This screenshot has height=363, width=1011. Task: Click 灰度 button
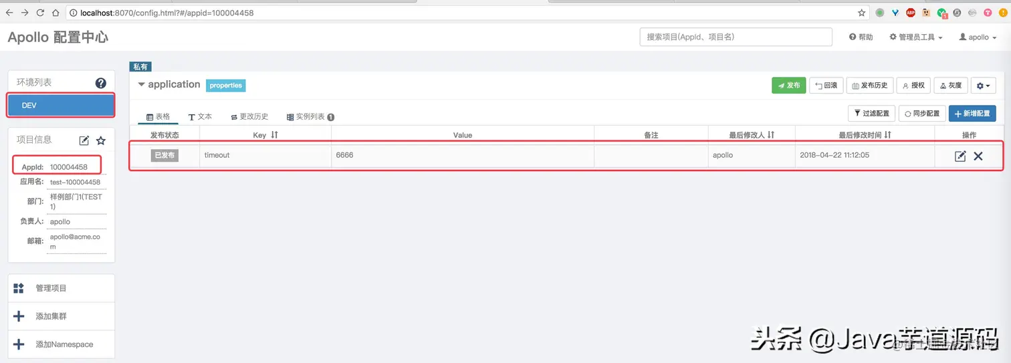point(950,86)
